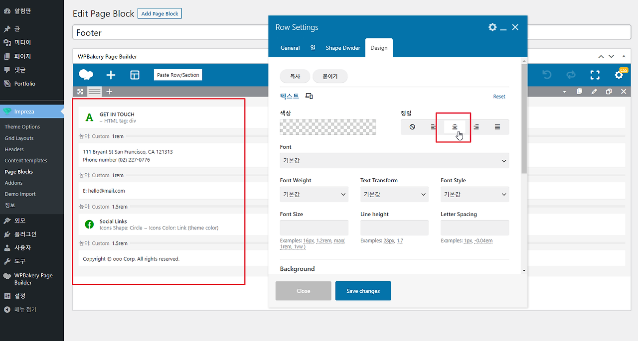Choose right text alignment
The image size is (638, 341).
(476, 127)
